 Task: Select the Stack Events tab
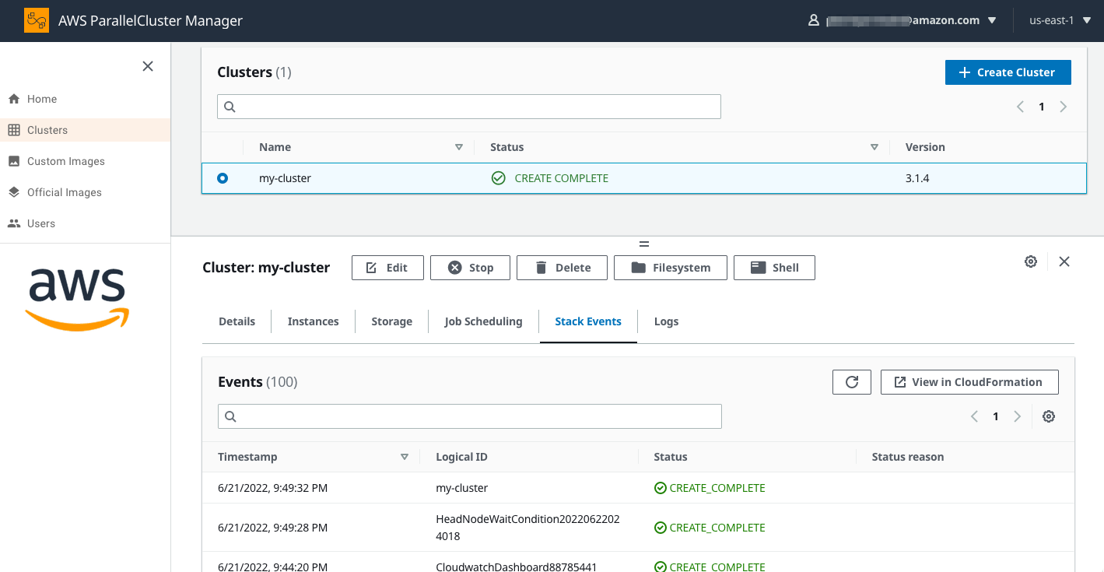(x=588, y=321)
